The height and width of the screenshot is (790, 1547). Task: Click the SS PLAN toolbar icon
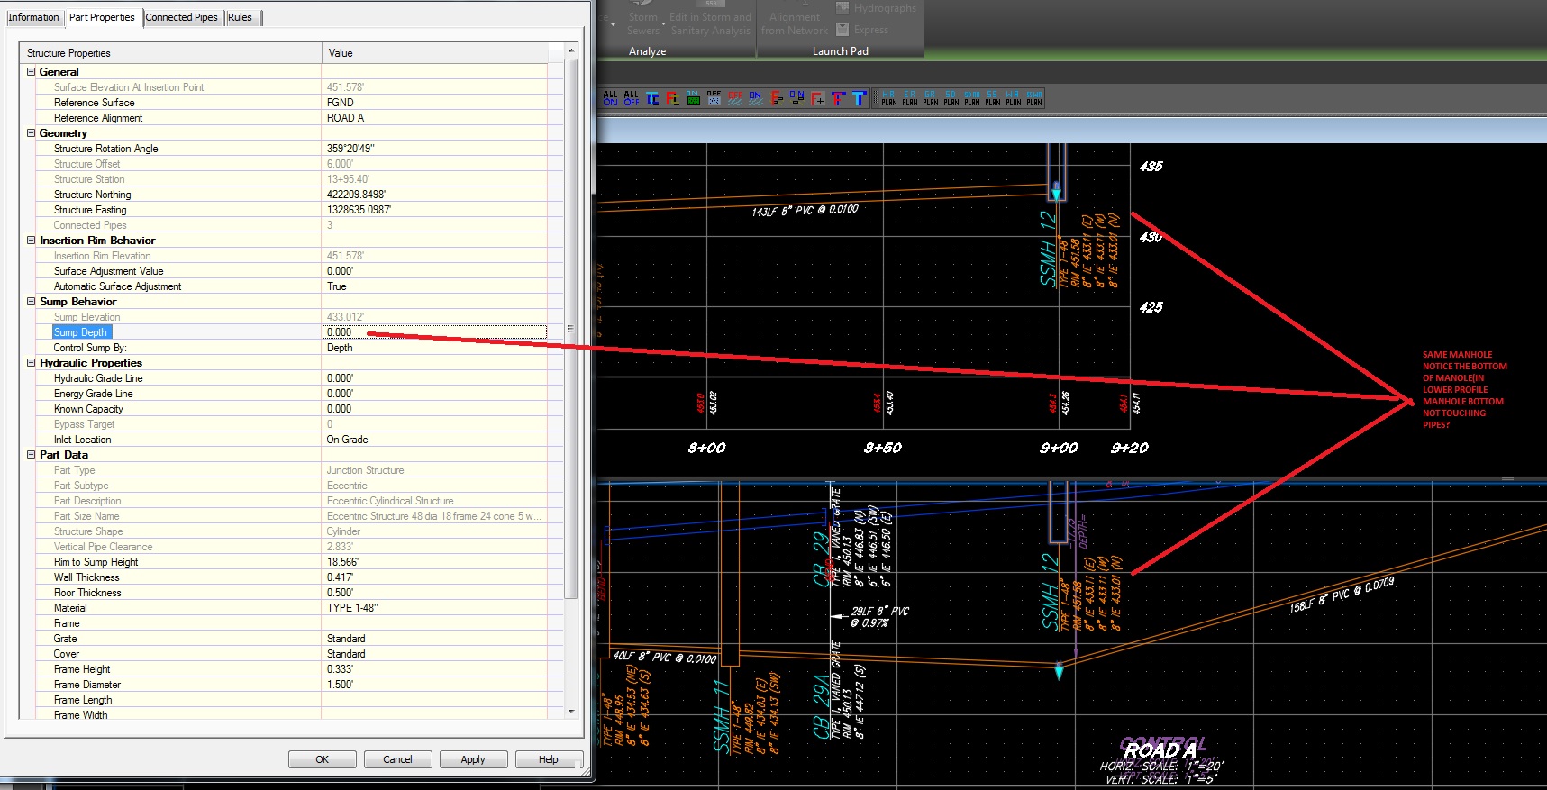click(x=993, y=98)
